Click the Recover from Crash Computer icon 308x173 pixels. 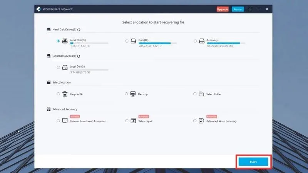point(65,121)
